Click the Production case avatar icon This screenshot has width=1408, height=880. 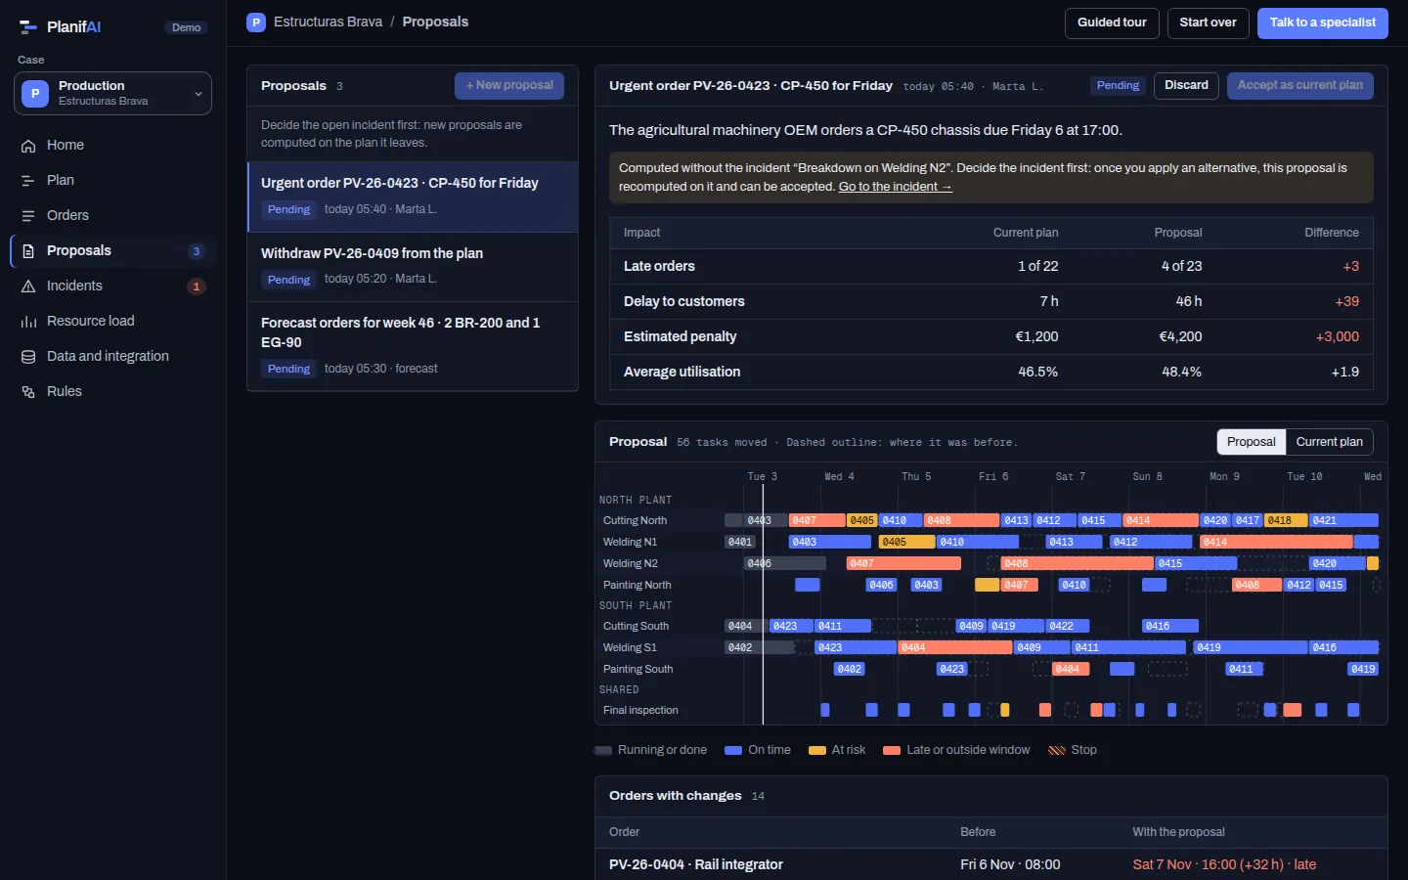pos(35,94)
